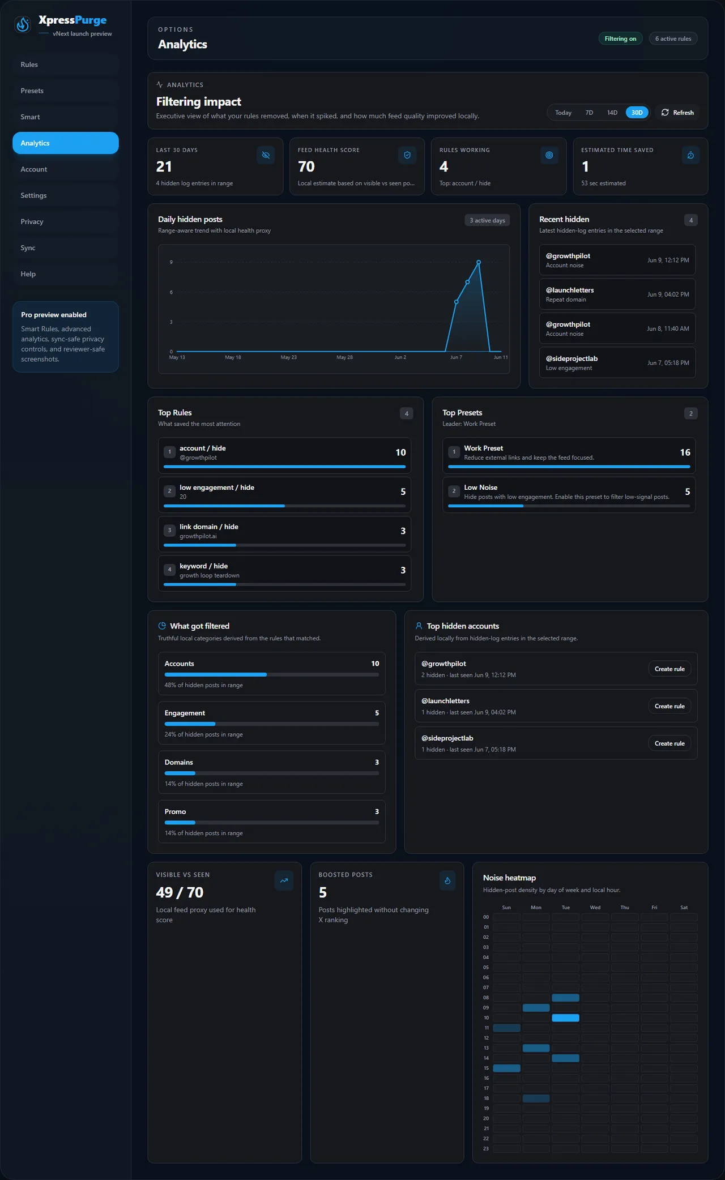The image size is (725, 1180).
Task: Open the Smart sidebar item
Action: [x=66, y=117]
